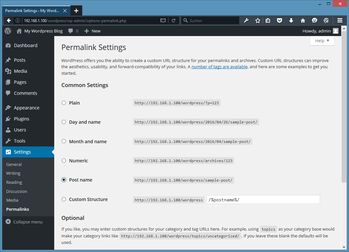Click the WordPress logo icon in admin bar
This screenshot has width=349, height=252.
[x=8, y=31]
